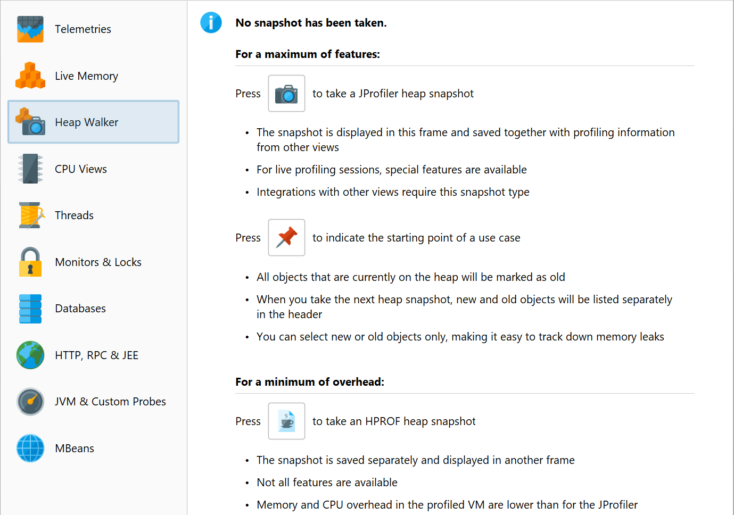Viewport: 734px width, 515px height.
Task: Open the Telemetries section icon
Action: pyautogui.click(x=30, y=29)
